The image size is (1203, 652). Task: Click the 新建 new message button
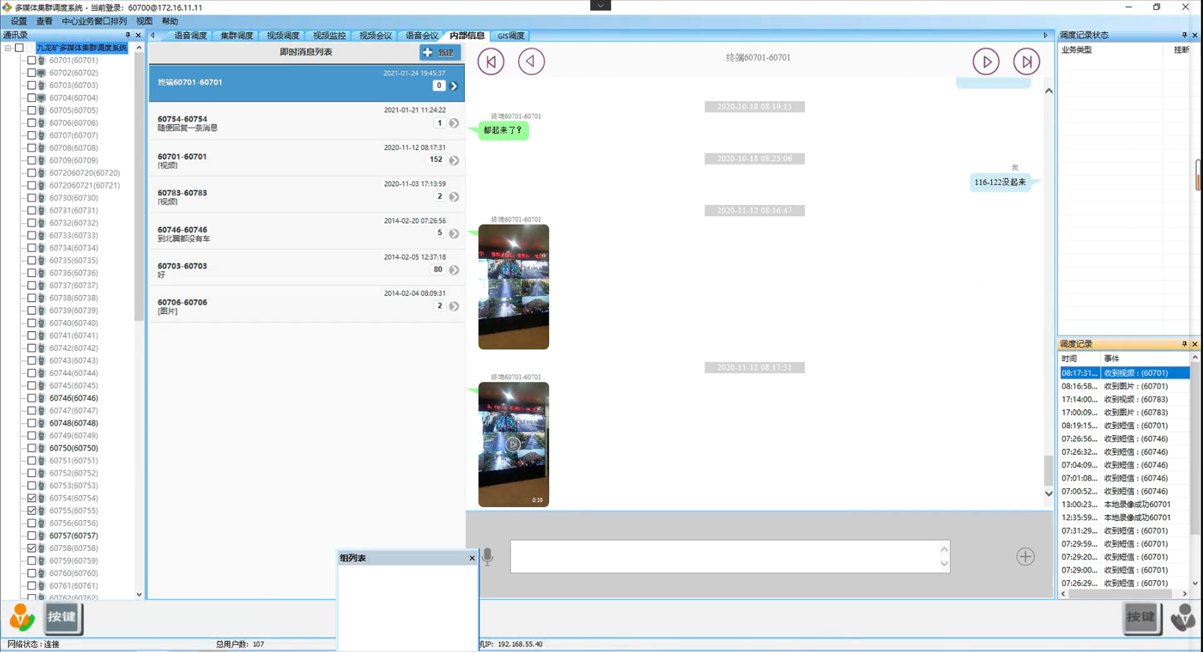(439, 52)
